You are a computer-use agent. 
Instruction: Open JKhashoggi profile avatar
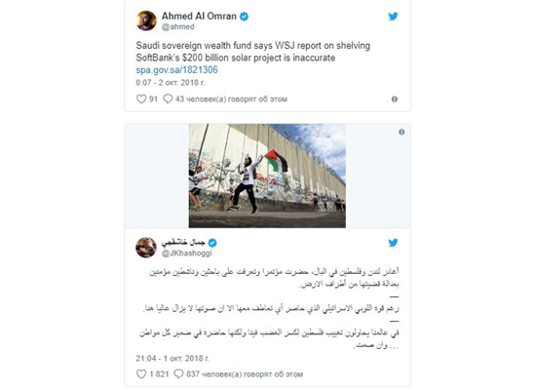tap(146, 248)
